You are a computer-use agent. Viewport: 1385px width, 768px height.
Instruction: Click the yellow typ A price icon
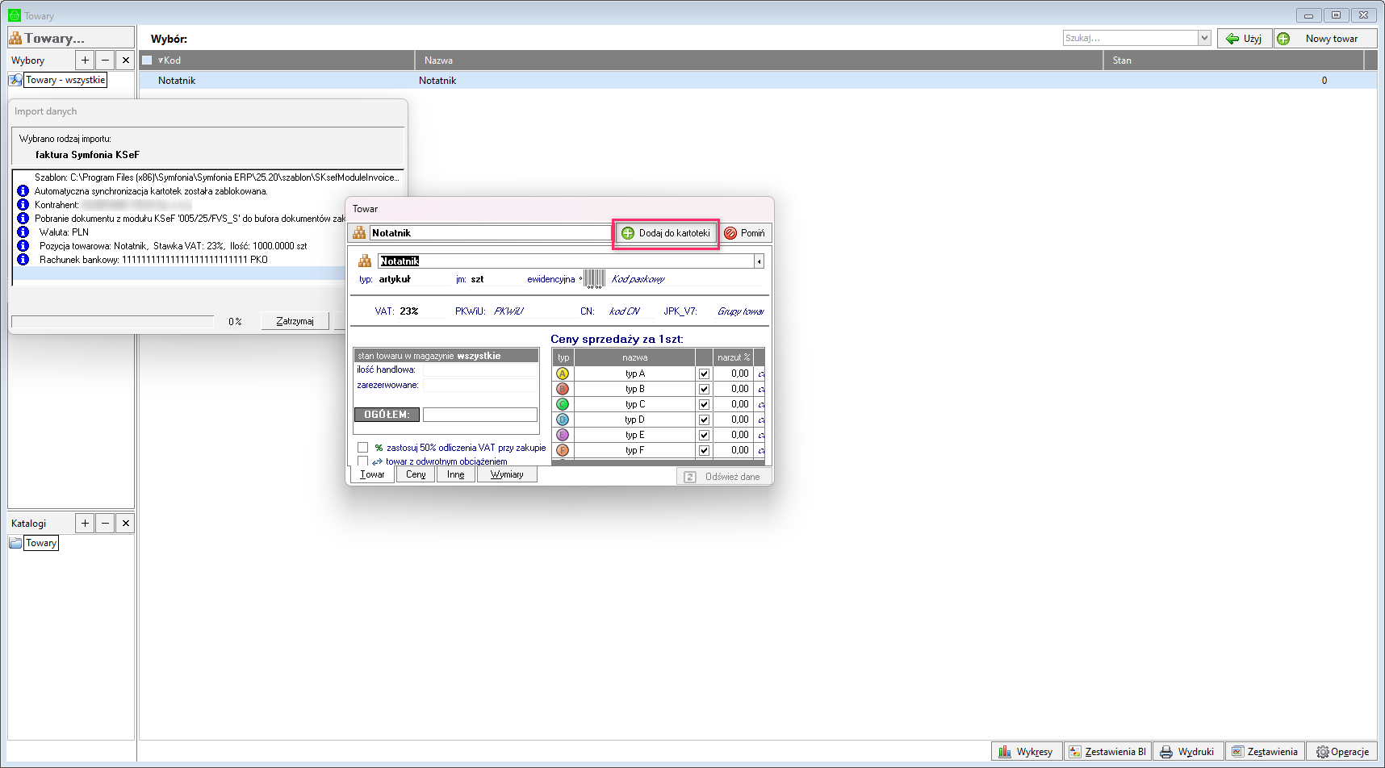563,374
